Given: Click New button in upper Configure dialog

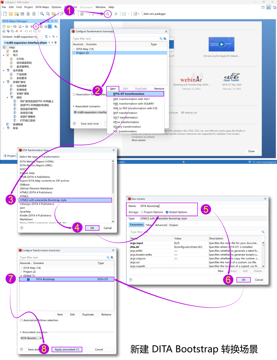Looking at the screenshot, I should (x=113, y=89).
